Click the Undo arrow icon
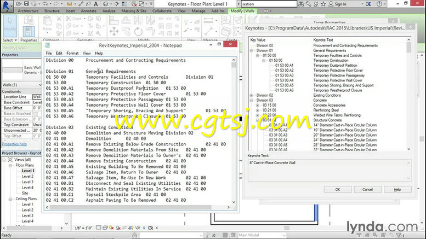The height and width of the screenshot is (239, 426). (x=45, y=4)
